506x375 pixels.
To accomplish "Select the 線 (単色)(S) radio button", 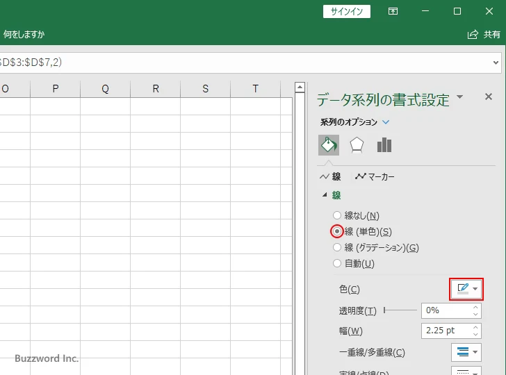I will [x=337, y=231].
